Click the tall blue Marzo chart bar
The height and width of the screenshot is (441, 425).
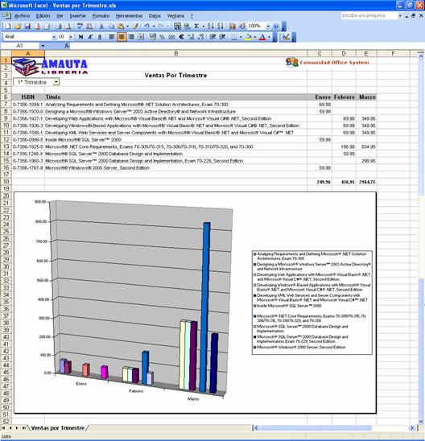click(x=204, y=307)
